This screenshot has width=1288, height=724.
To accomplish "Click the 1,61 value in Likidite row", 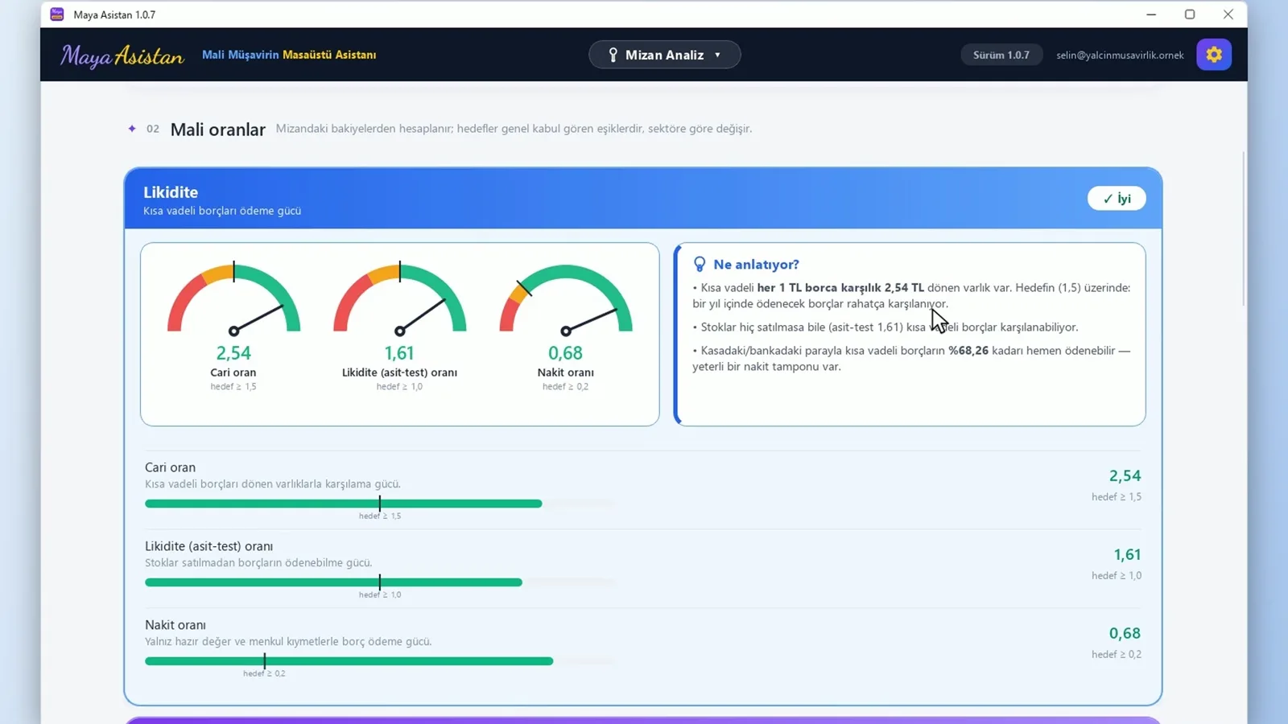I will (1127, 555).
